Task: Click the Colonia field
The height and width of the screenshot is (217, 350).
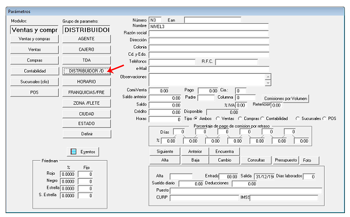Action: tap(209, 48)
